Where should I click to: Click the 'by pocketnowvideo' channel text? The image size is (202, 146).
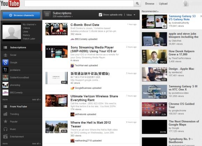pos(179,93)
